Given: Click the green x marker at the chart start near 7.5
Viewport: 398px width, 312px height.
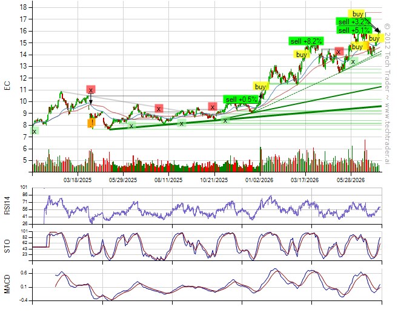Looking at the screenshot, I should [x=35, y=131].
